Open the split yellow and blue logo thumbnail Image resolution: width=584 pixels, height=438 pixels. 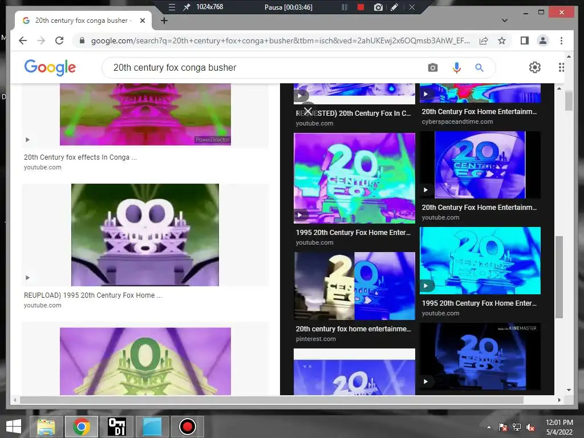[354, 286]
